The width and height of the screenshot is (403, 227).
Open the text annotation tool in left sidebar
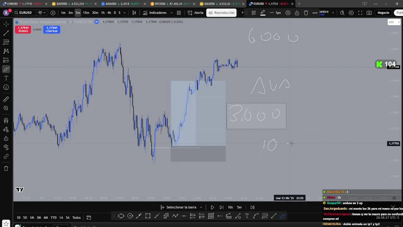click(6, 78)
